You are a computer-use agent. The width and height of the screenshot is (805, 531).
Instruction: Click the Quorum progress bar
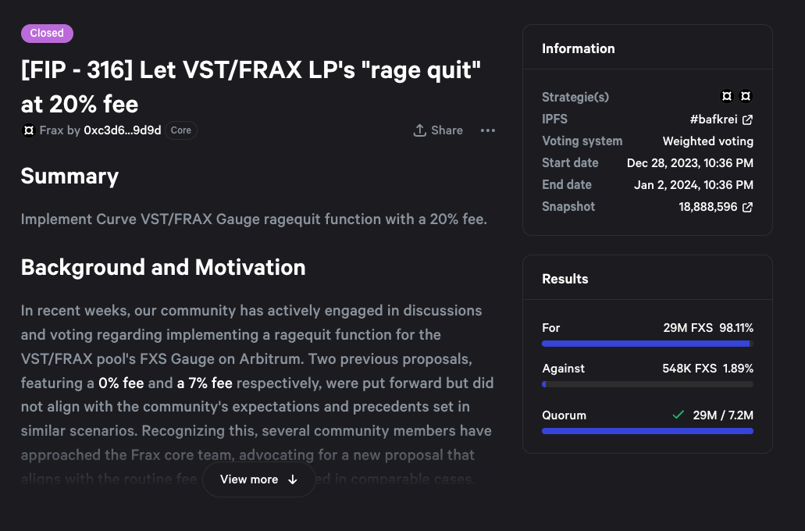coord(647,431)
